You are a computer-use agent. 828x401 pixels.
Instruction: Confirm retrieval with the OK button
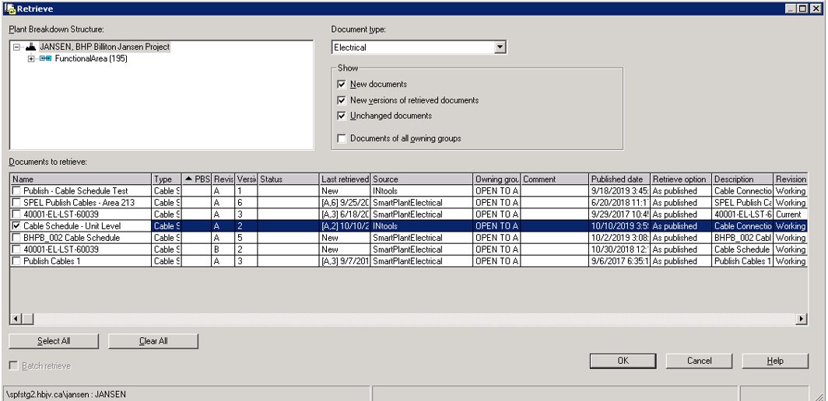623,361
